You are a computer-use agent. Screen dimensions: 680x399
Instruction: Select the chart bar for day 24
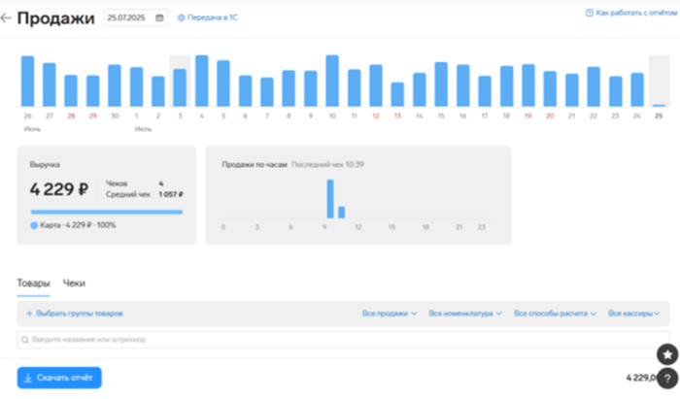tap(637, 89)
